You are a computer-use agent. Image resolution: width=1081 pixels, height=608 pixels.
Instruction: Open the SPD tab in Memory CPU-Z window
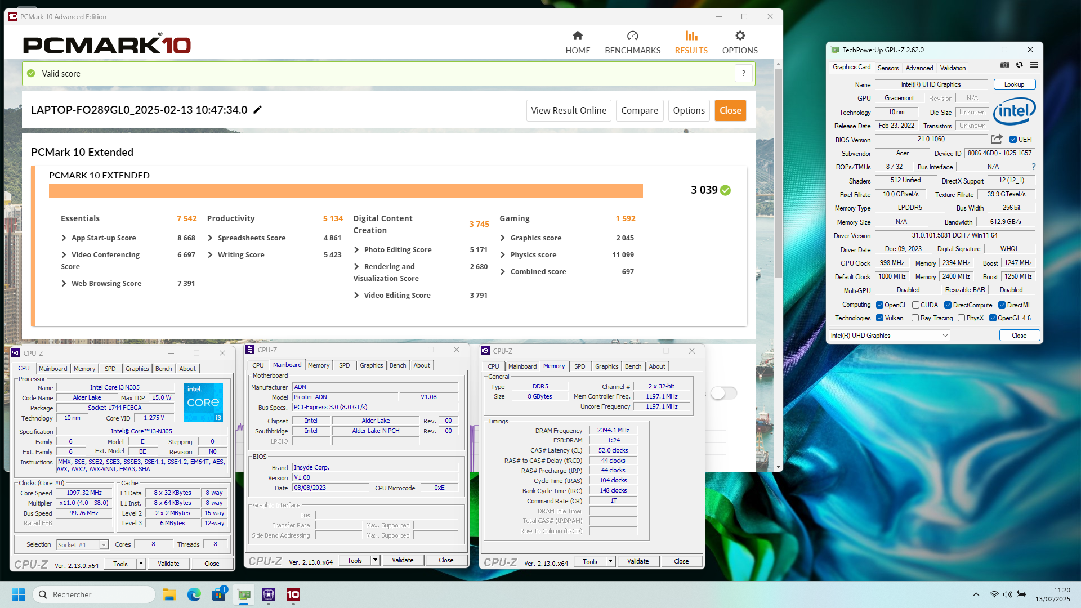click(579, 366)
